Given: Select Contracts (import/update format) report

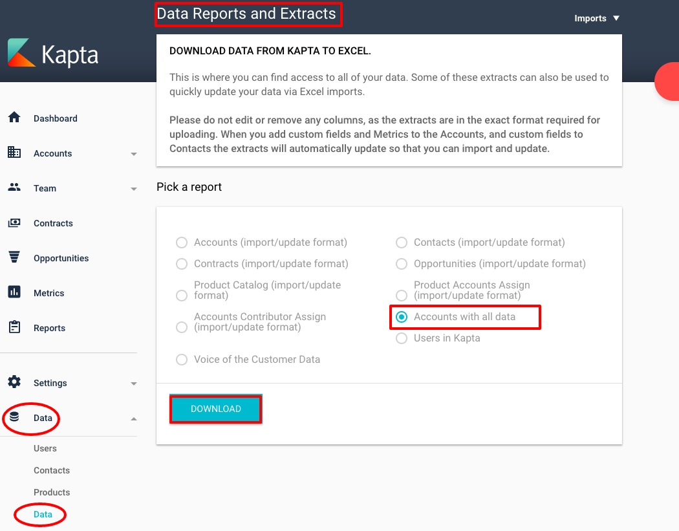Looking at the screenshot, I should pyautogui.click(x=182, y=264).
